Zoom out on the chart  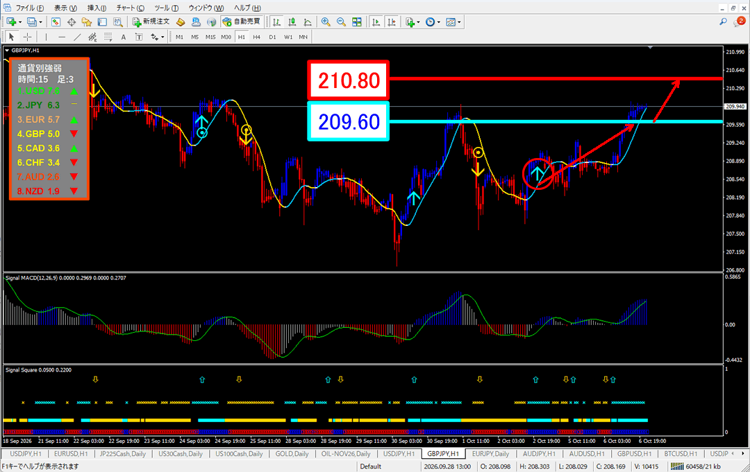[341, 22]
